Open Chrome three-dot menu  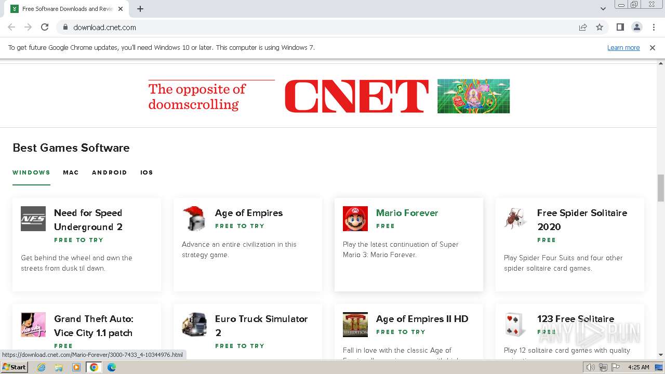click(x=654, y=27)
